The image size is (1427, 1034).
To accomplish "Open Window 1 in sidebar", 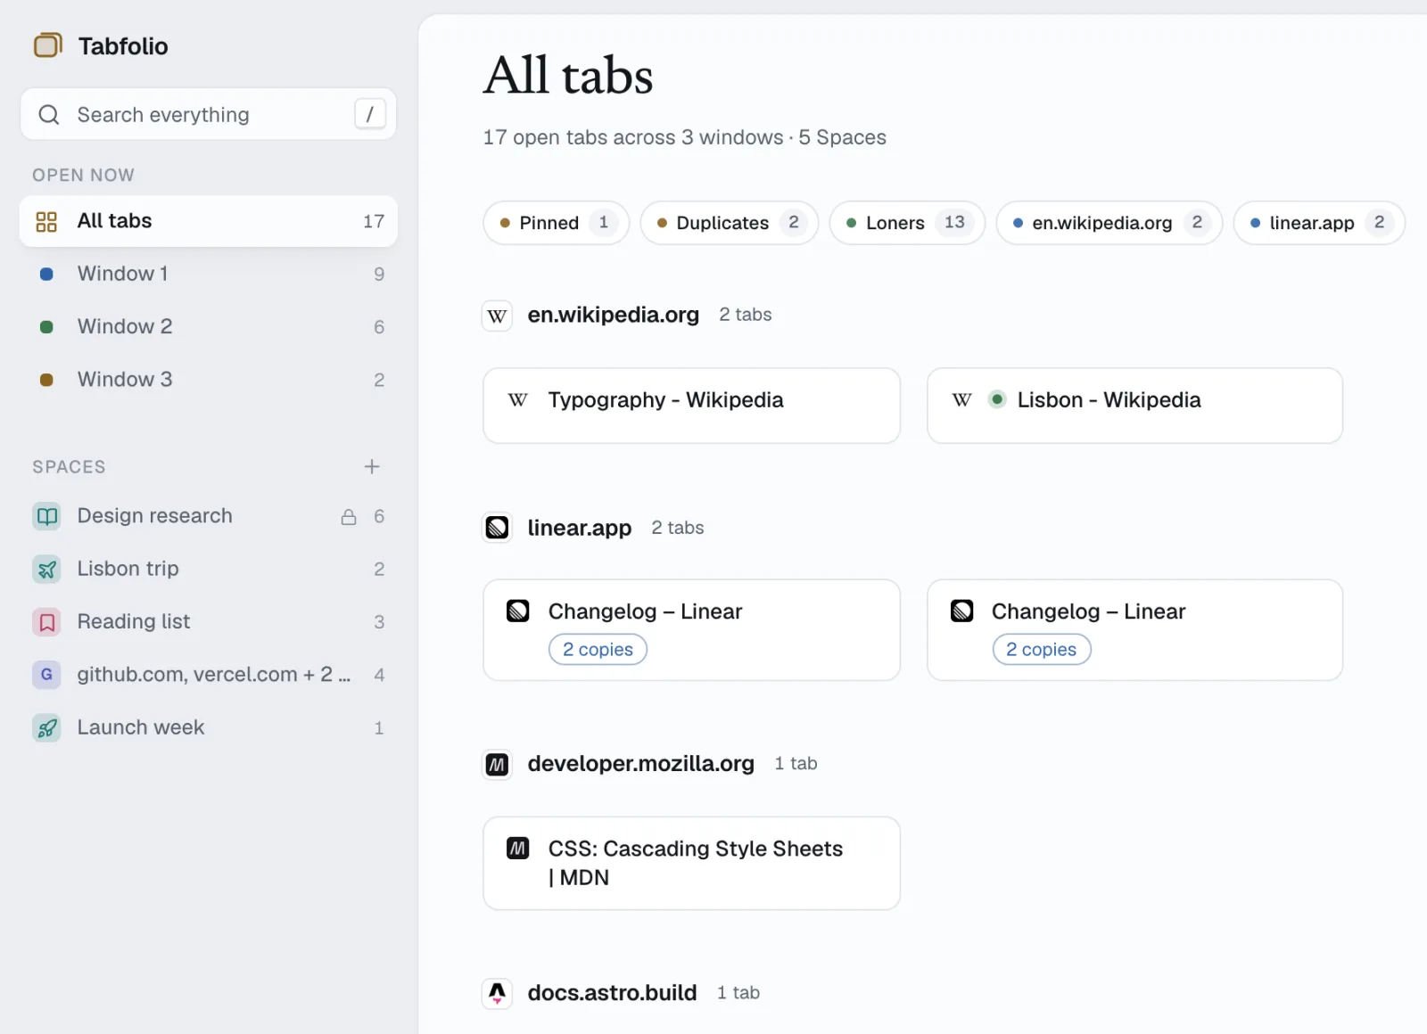I will tap(209, 274).
